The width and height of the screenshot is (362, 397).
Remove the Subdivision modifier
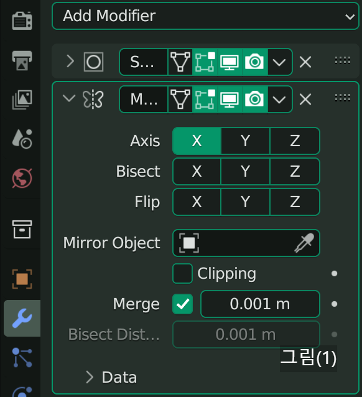tap(305, 62)
